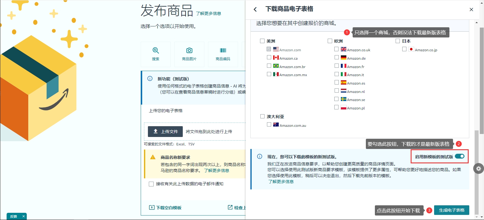Tick the Amazon.it checkbox
Screen dimensions: 484x220
pos(337,74)
